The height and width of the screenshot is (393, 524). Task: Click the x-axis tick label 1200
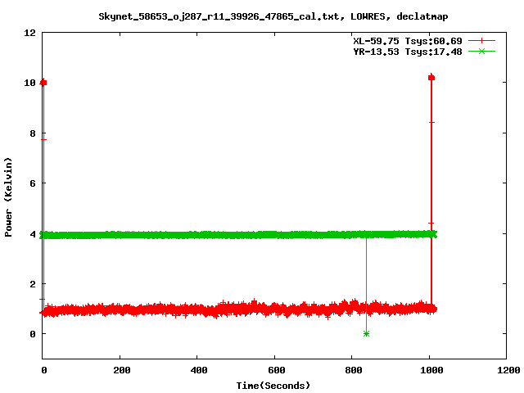click(x=508, y=370)
